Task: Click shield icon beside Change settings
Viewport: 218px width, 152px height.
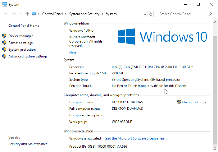Action: point(179,102)
